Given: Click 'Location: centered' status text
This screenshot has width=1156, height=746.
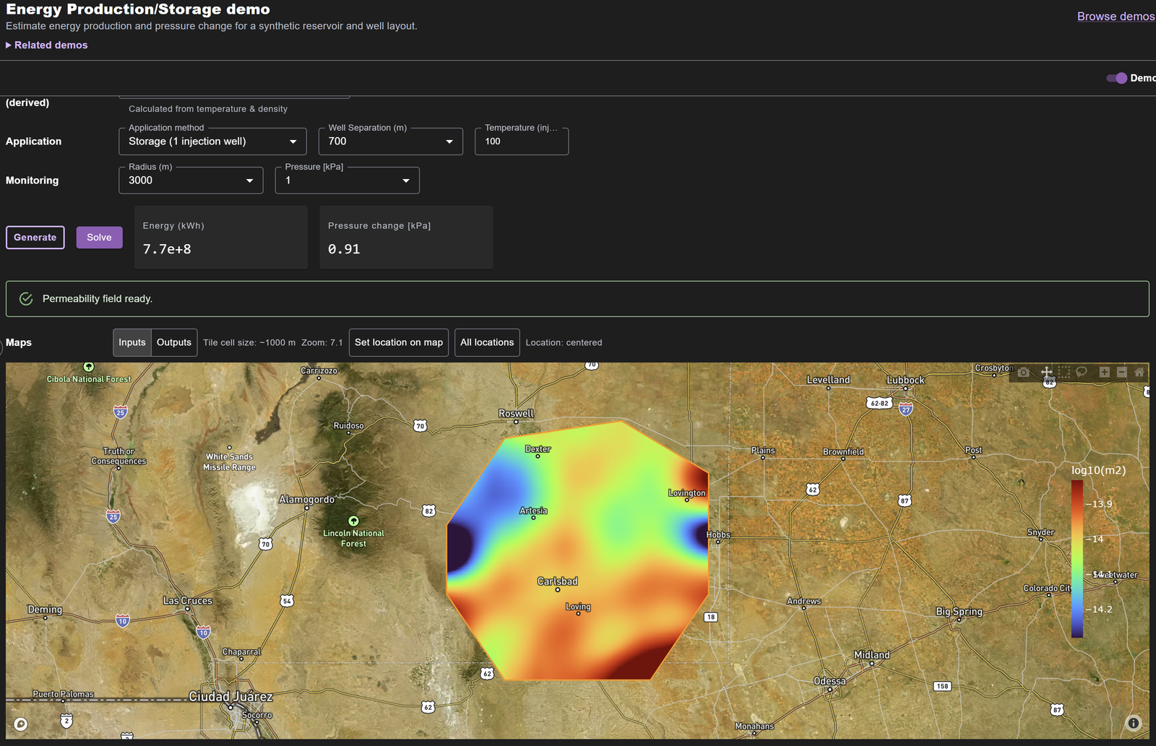Looking at the screenshot, I should coord(564,343).
